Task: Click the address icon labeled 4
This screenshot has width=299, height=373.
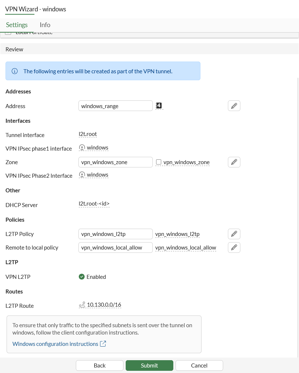Action: coord(159,106)
